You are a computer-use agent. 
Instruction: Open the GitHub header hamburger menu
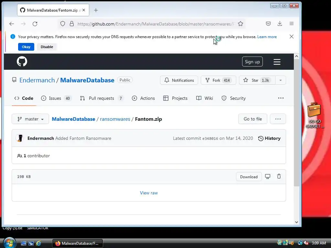tap(277, 62)
